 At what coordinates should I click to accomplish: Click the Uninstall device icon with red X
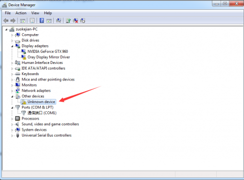click(76, 20)
